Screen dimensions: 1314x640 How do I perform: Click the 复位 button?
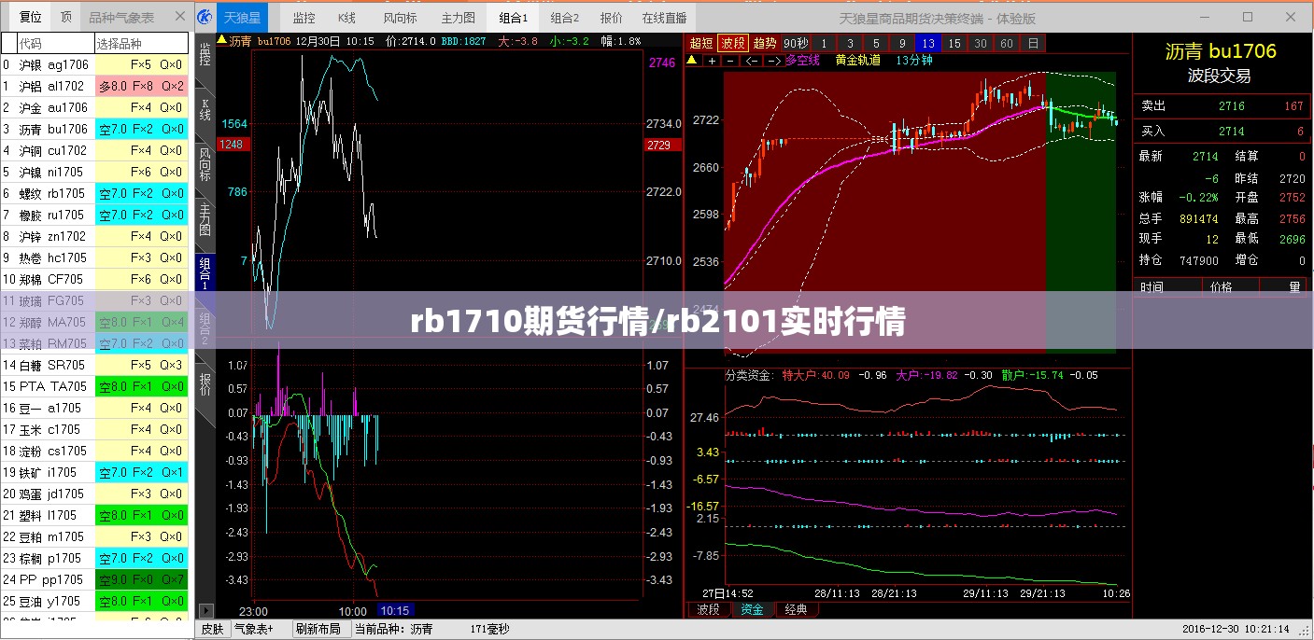click(x=31, y=17)
